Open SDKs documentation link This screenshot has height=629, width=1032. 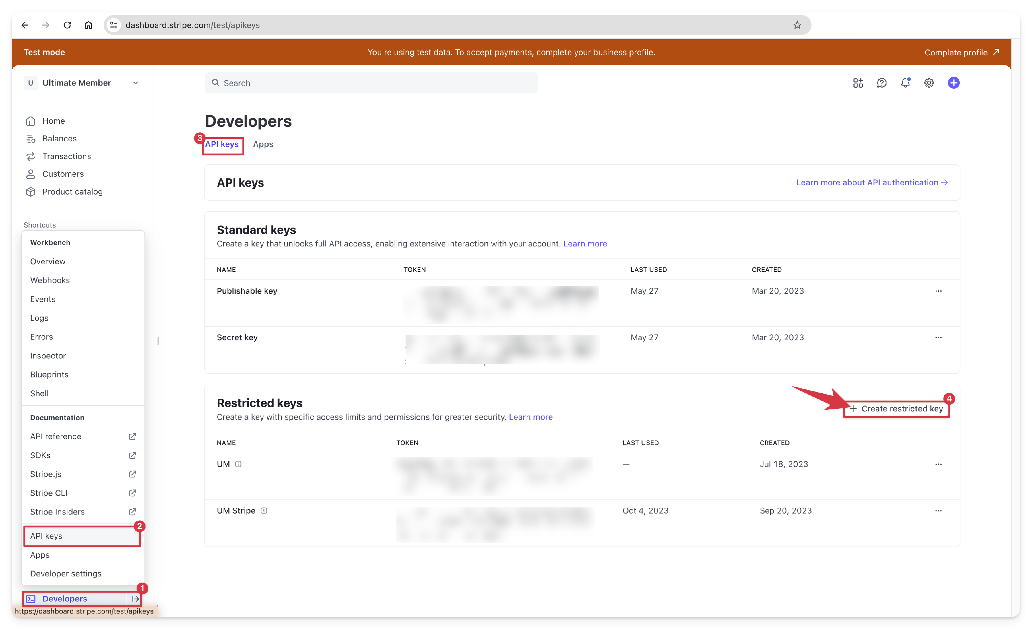[x=83, y=455]
